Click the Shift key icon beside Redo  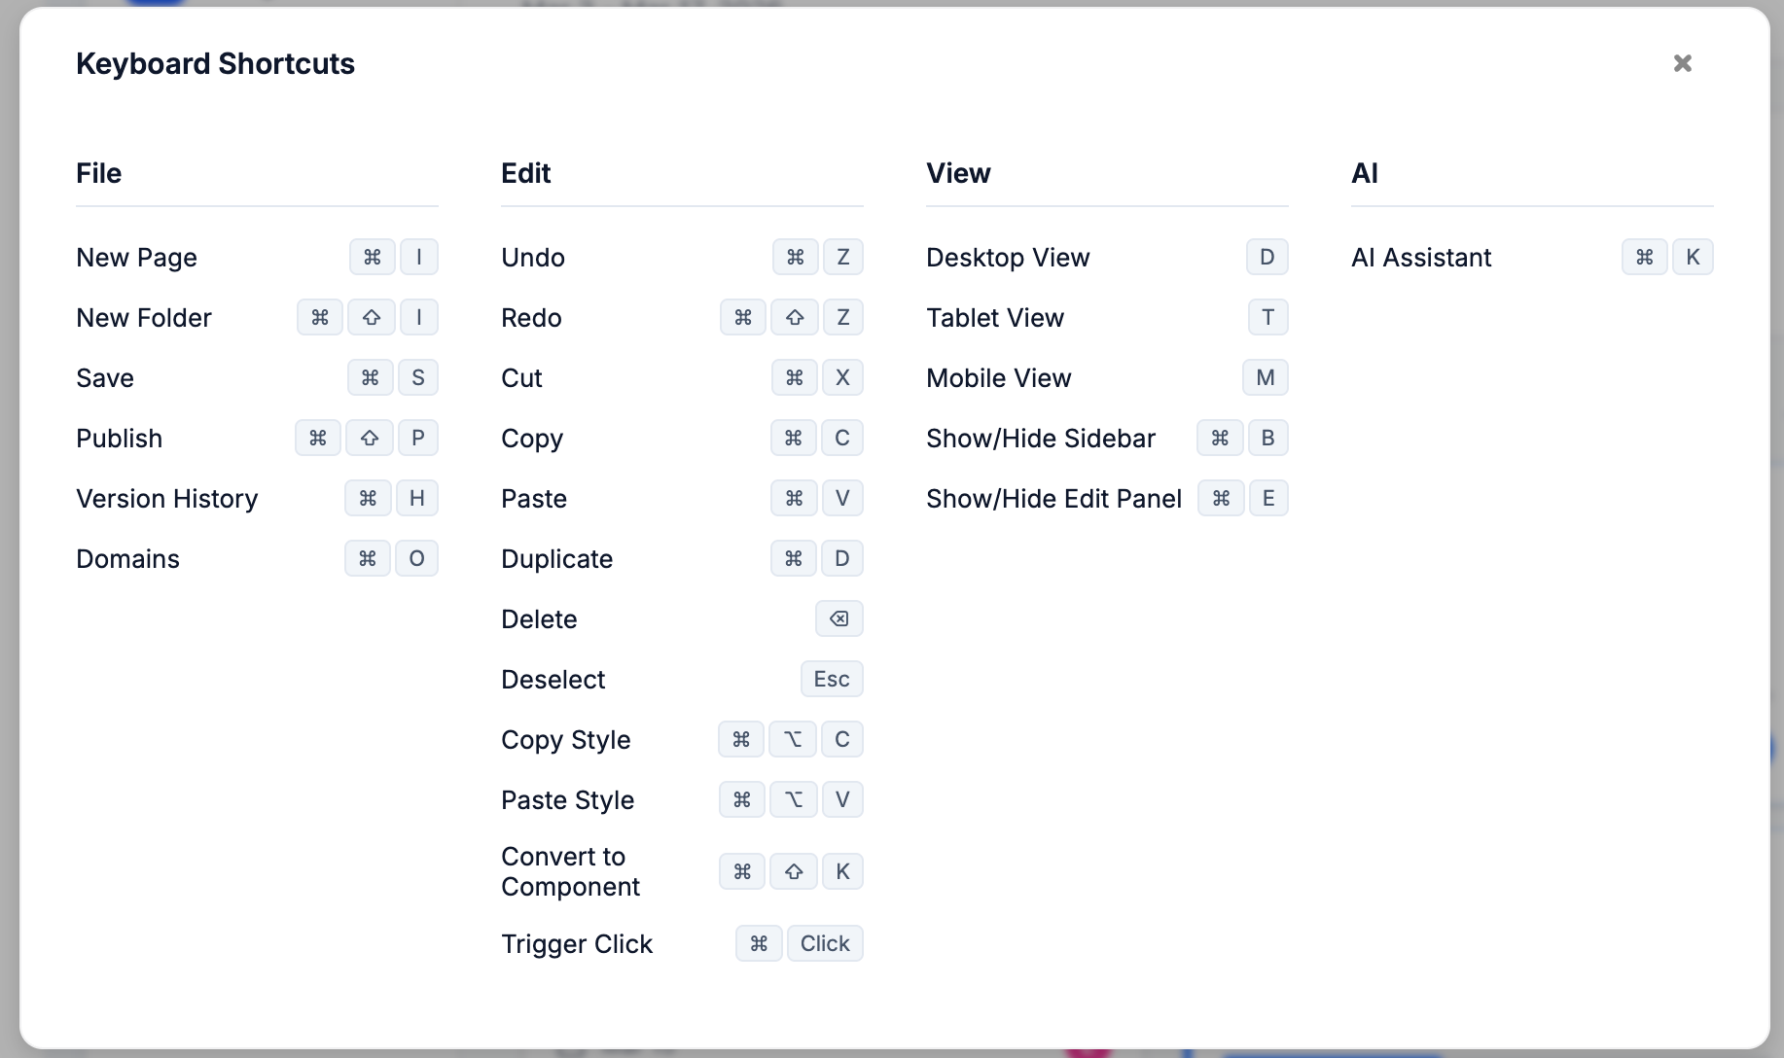pyautogui.click(x=794, y=317)
